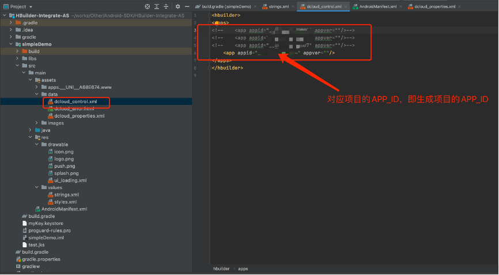Open Project panel settings gear

pos(177,6)
